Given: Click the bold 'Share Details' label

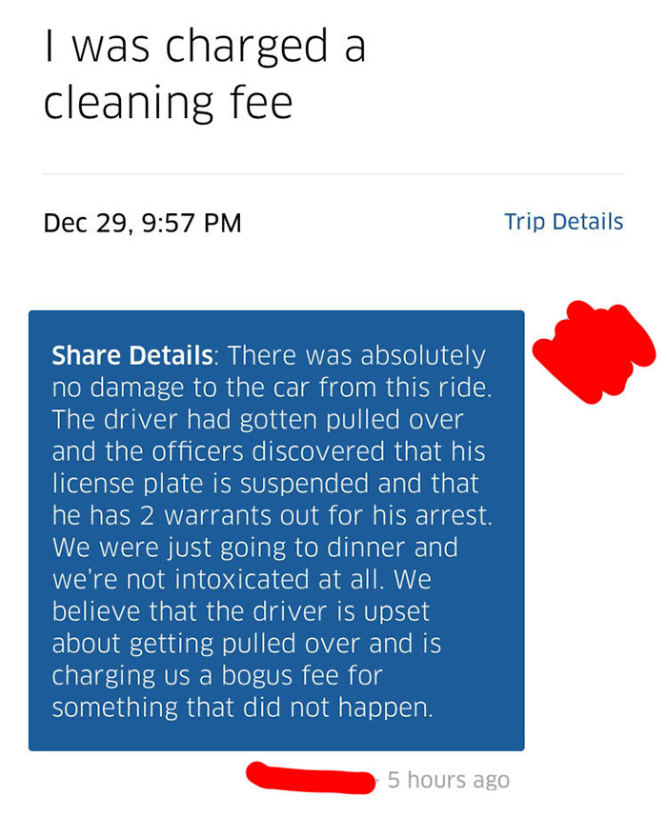Looking at the screenshot, I should coord(132,355).
